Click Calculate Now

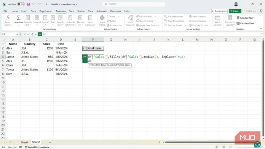click(245, 18)
